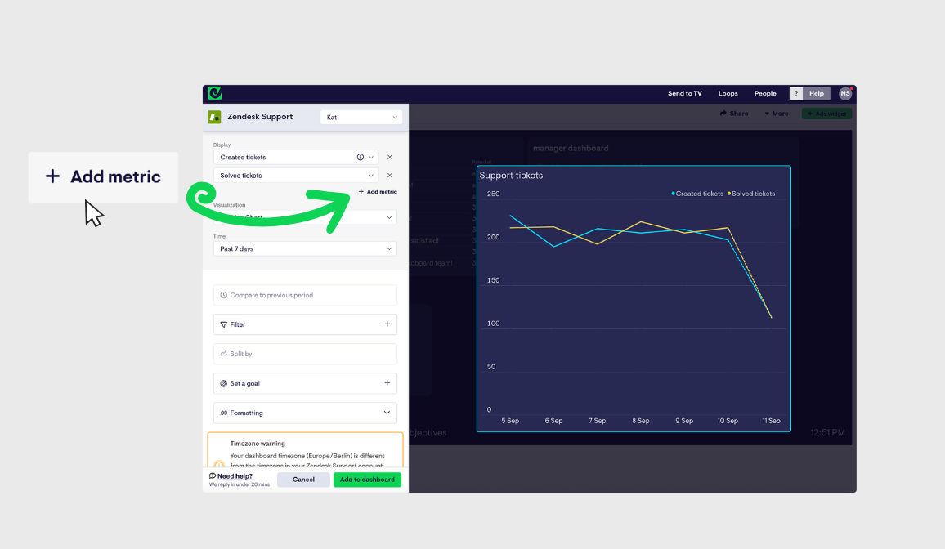Click the Solved tickets legend entry
The width and height of the screenshot is (945, 549).
pyautogui.click(x=751, y=194)
